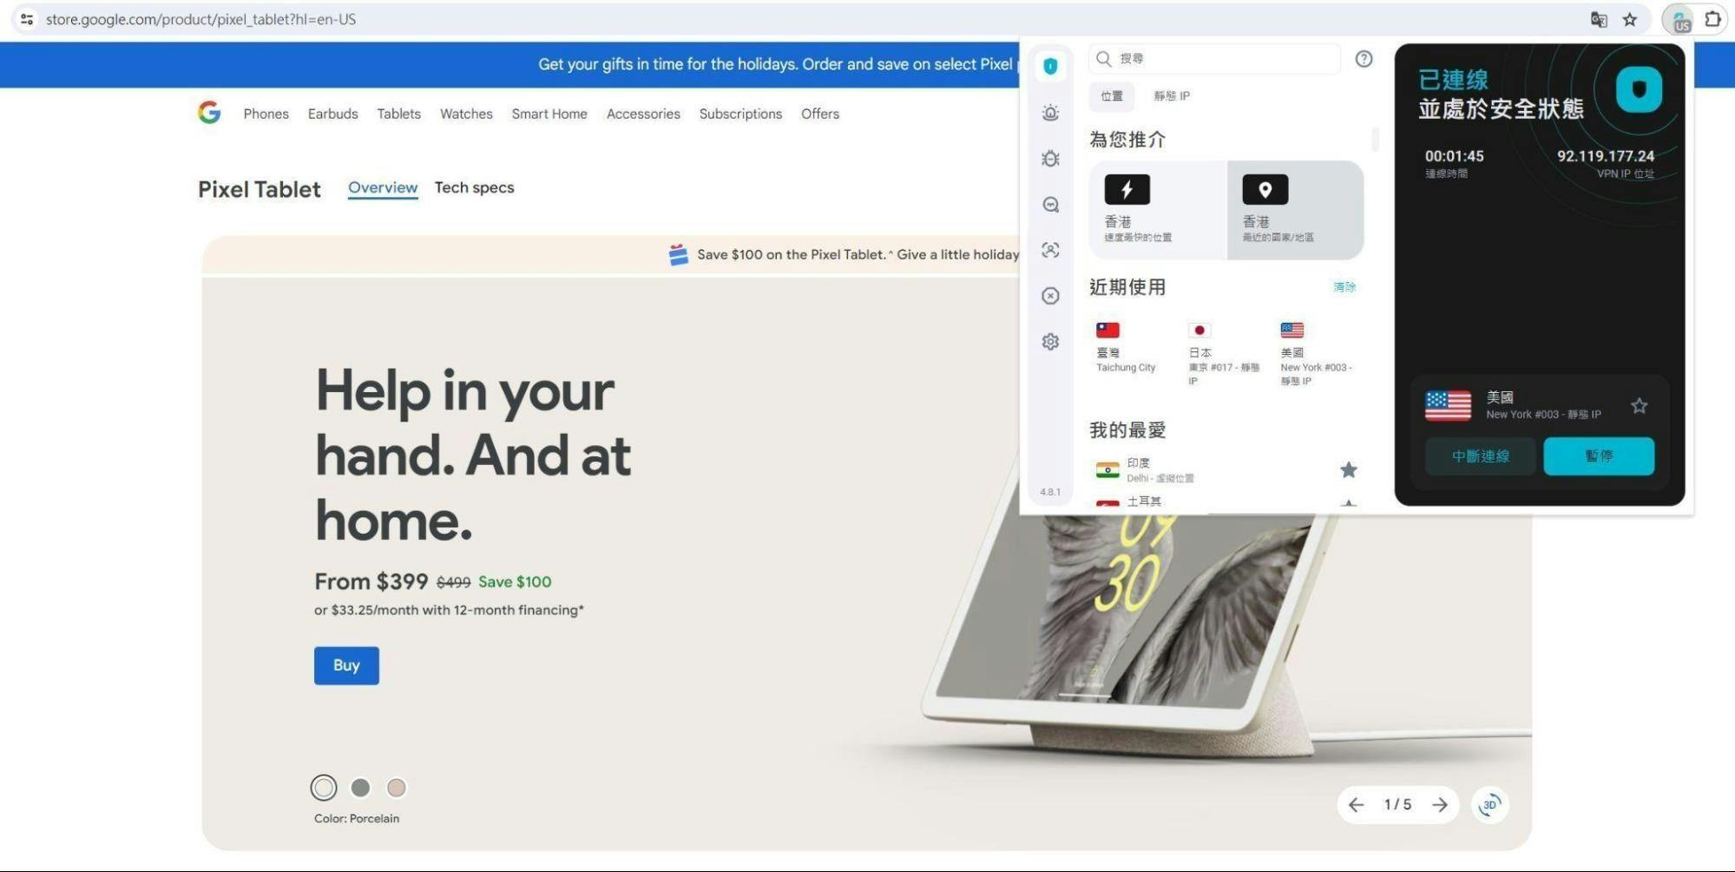The image size is (1735, 872).
Task: Open the alert siren sidebar icon
Action: [1050, 113]
